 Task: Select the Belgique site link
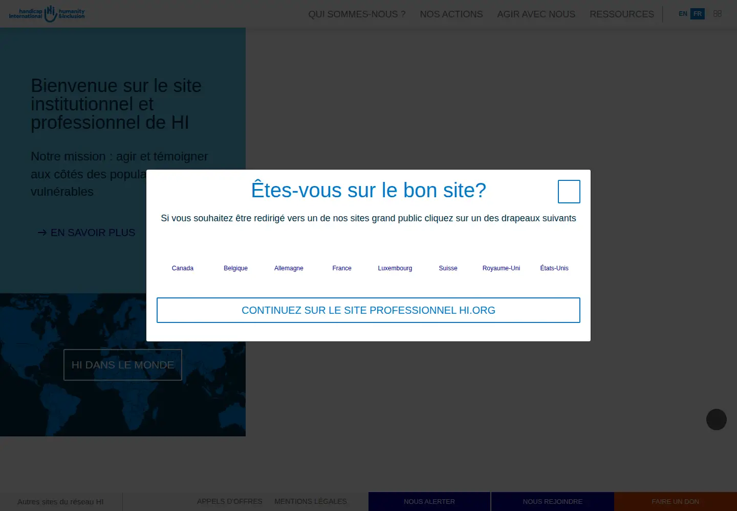pyautogui.click(x=236, y=268)
